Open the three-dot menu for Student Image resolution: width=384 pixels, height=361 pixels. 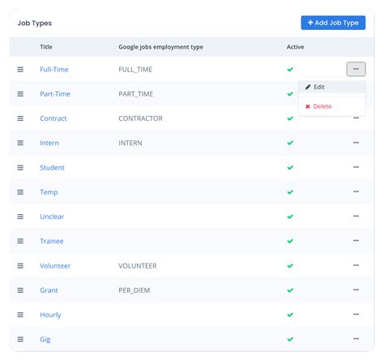coord(356,167)
